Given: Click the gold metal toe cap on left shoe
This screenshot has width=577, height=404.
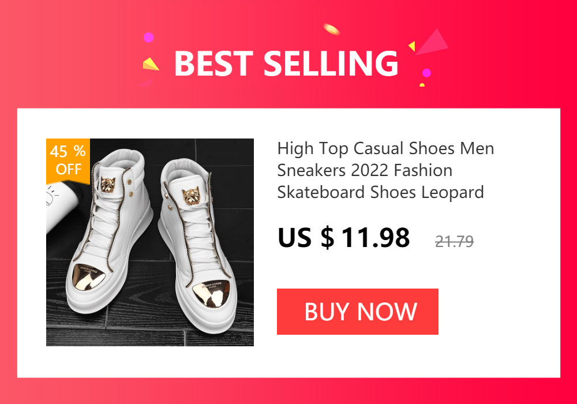Looking at the screenshot, I should click(88, 278).
